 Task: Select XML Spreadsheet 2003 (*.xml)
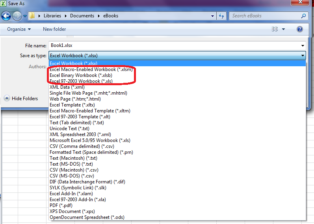(177, 134)
